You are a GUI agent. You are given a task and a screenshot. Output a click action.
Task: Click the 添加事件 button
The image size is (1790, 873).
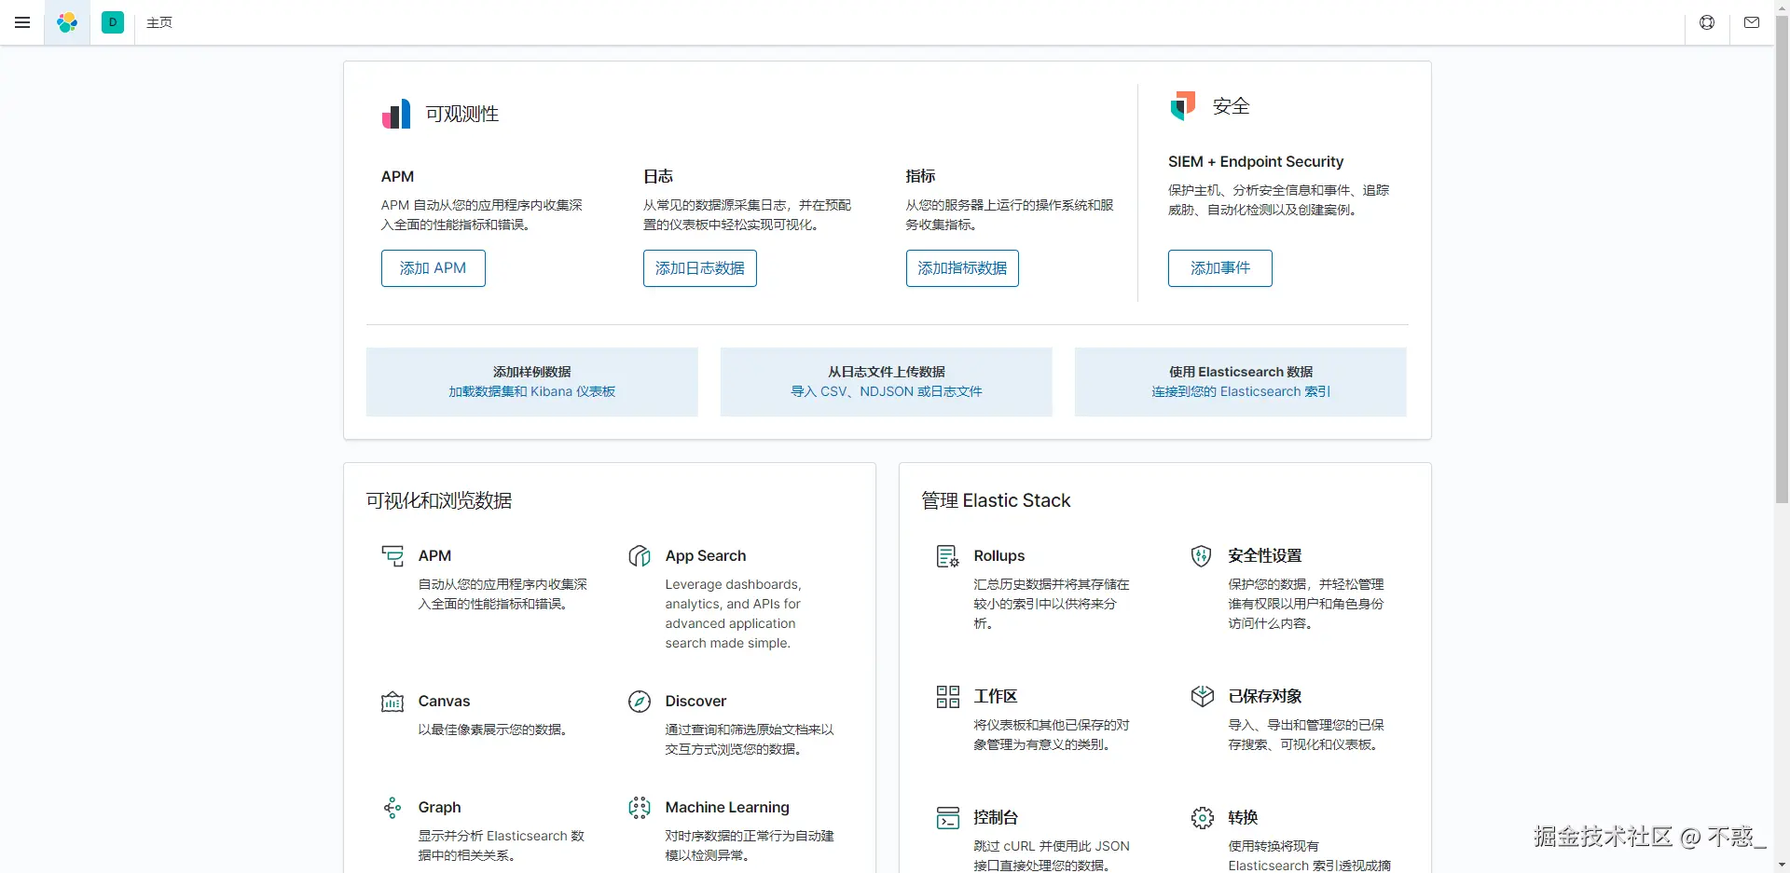1220,268
